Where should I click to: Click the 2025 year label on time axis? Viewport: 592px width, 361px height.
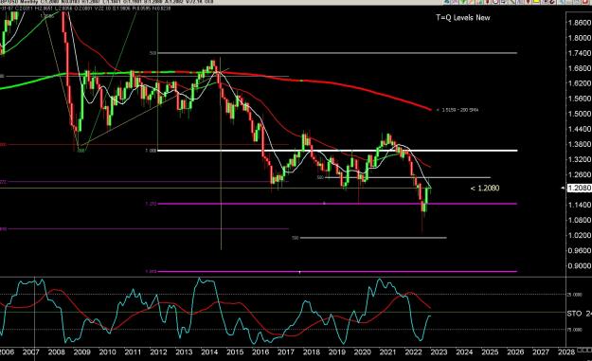[490, 352]
